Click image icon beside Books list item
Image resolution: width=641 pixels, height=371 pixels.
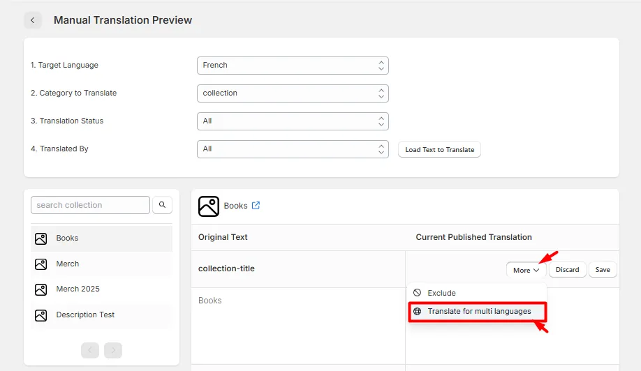coord(41,238)
